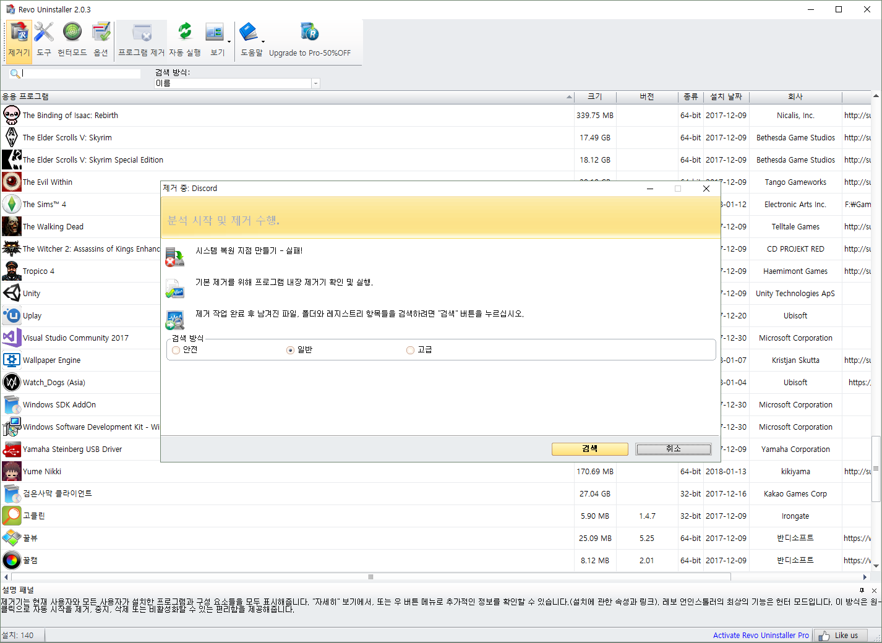The width and height of the screenshot is (882, 643).
Task: Select Watch_Dogs (Asia) program icon
Action: click(12, 382)
